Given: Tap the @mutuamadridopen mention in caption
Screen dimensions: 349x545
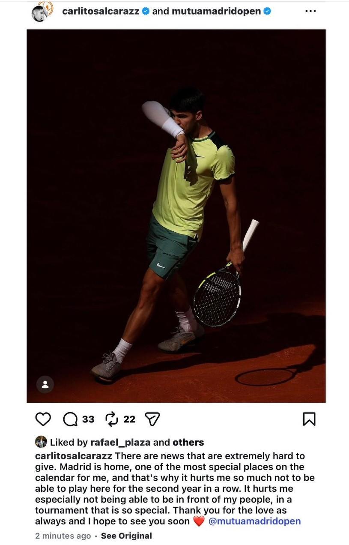Looking at the screenshot, I should click(x=254, y=521).
